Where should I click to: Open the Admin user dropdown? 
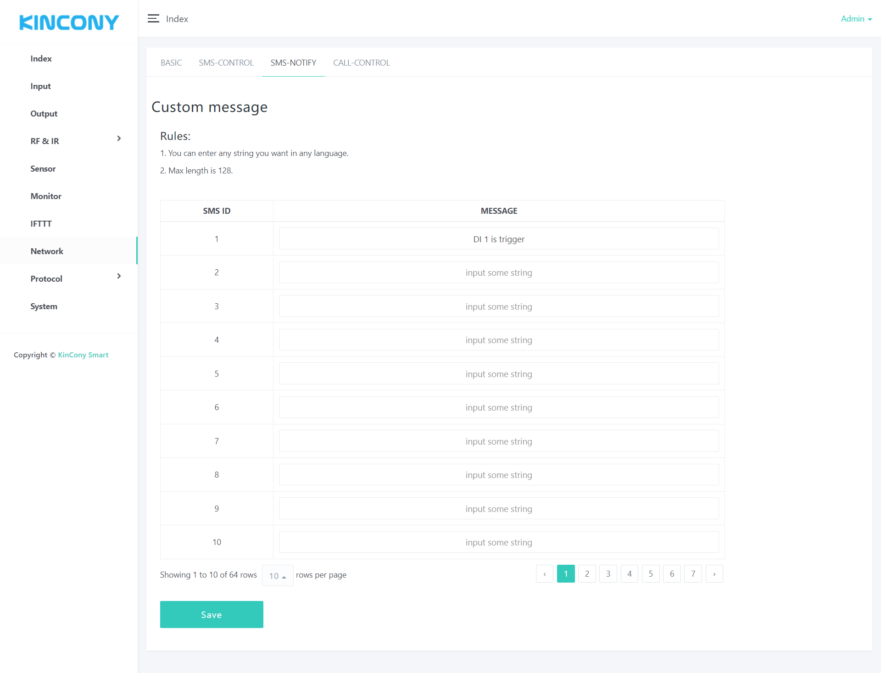[856, 19]
